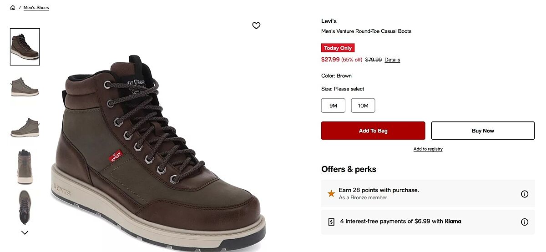Image resolution: width=546 pixels, height=252 pixels.
Task: View fifth thumbnail showing boot top
Action: [25, 207]
